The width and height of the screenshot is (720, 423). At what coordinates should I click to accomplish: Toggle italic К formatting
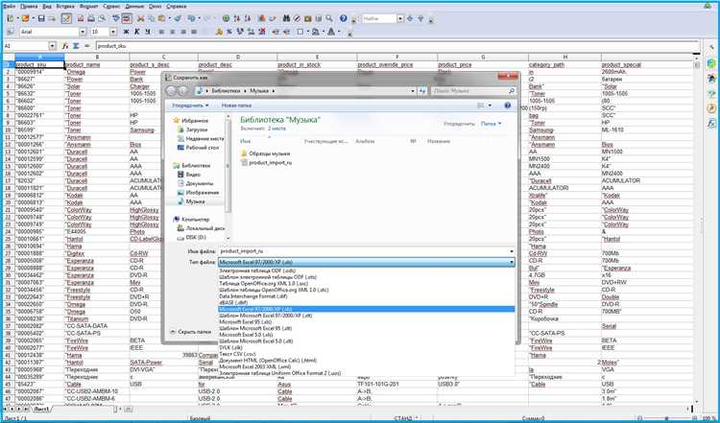click(x=137, y=32)
